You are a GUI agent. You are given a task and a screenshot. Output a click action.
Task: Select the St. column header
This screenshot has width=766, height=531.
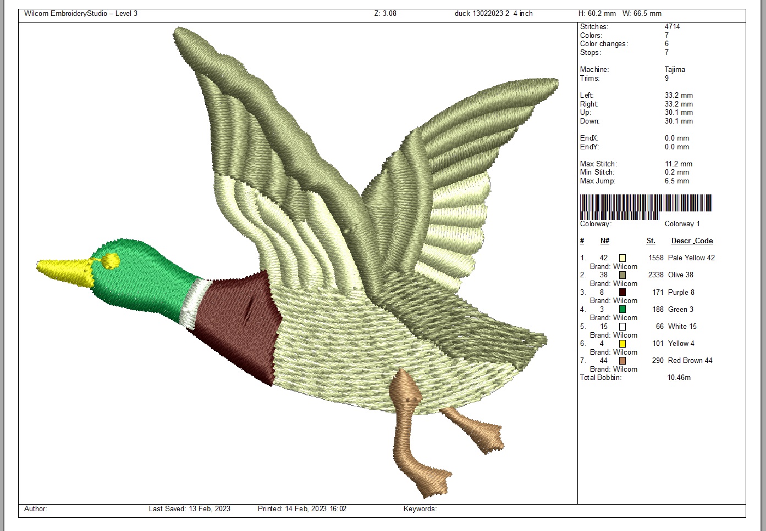tap(651, 241)
